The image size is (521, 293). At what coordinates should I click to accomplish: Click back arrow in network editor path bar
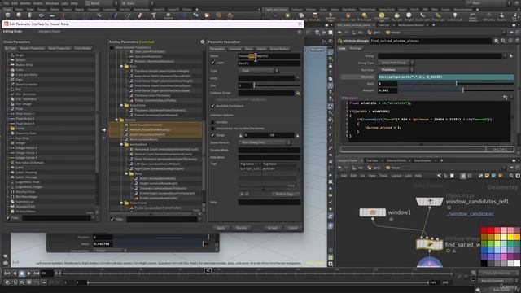(x=339, y=168)
